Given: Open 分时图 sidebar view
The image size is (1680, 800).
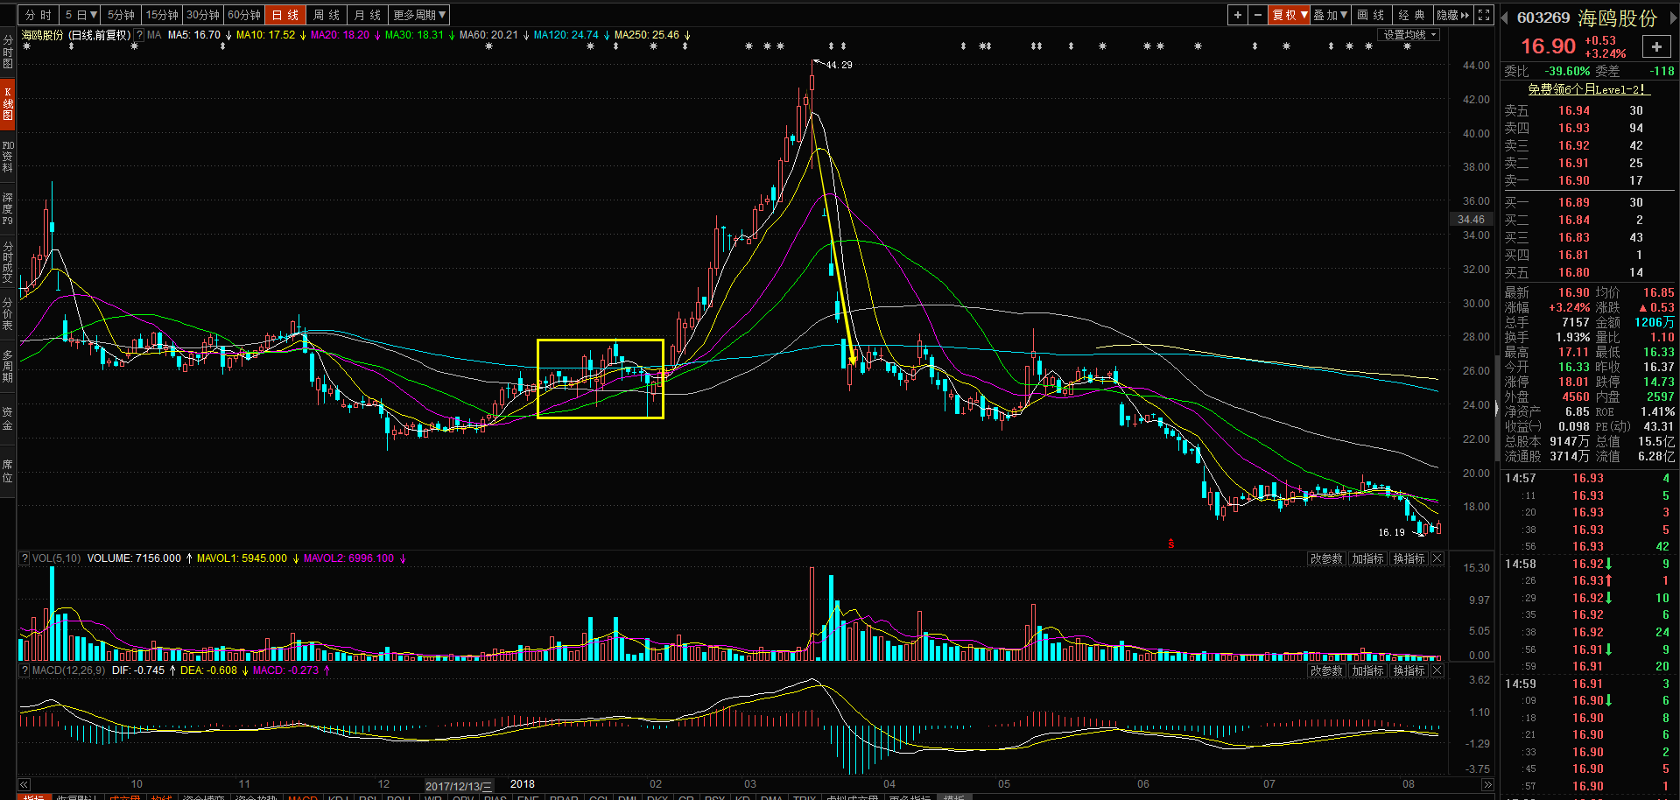Looking at the screenshot, I should tap(8, 53).
